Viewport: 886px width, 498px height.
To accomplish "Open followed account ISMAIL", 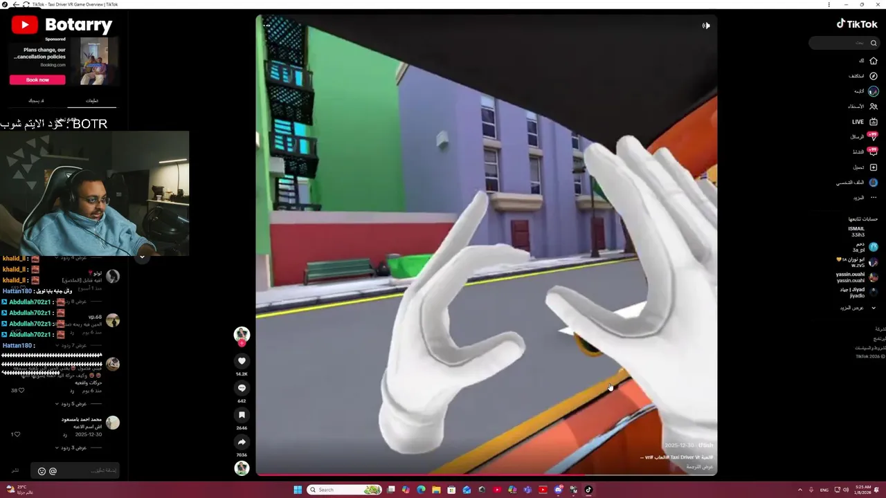I will tap(856, 232).
